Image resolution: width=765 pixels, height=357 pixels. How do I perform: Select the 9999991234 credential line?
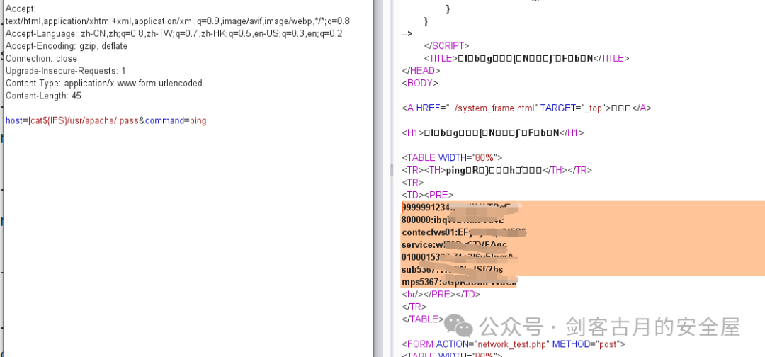tap(462, 208)
